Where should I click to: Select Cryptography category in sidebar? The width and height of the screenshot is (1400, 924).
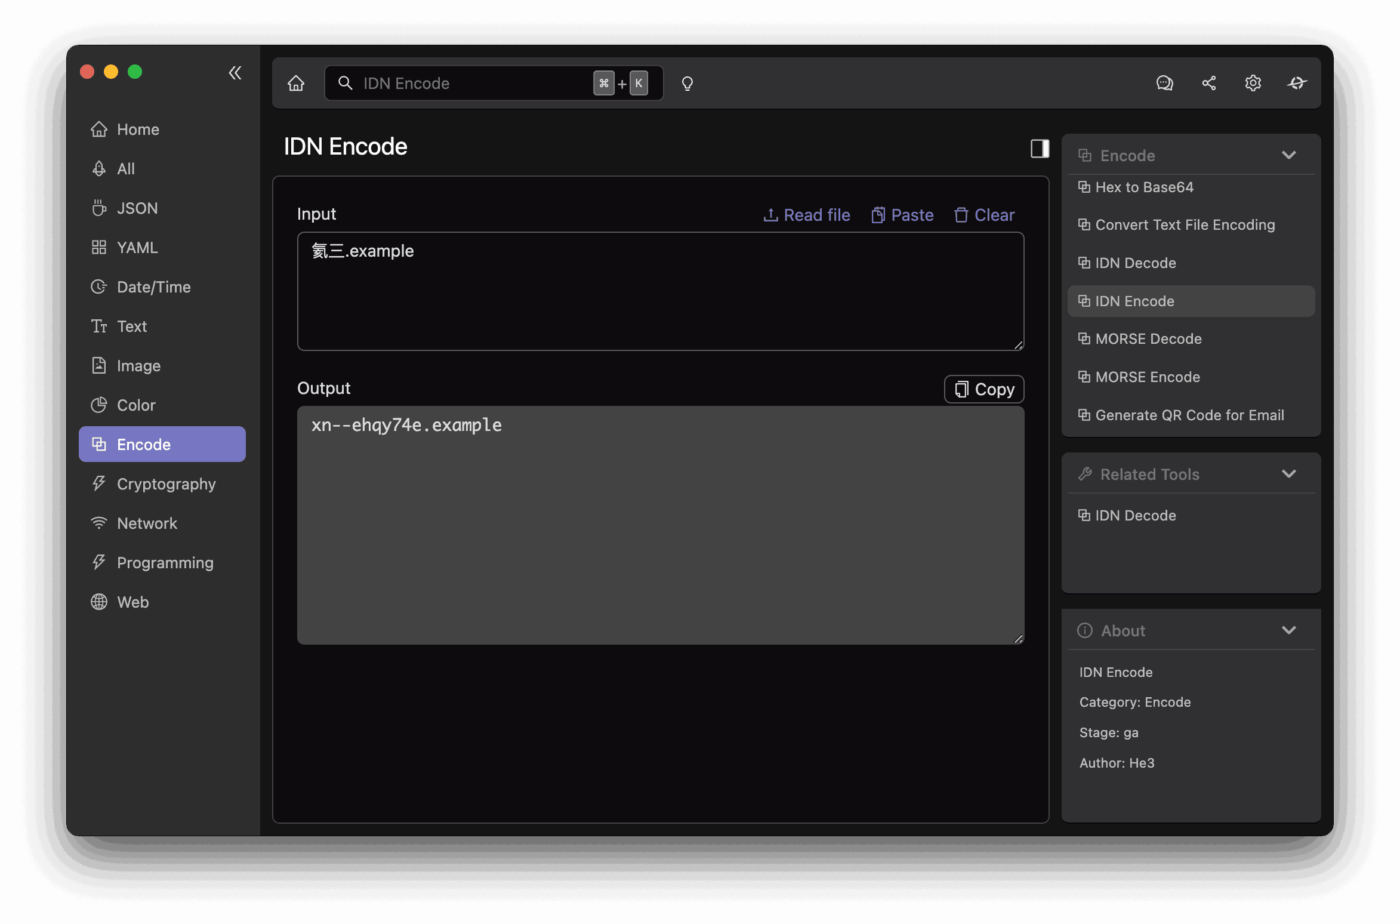pyautogui.click(x=162, y=484)
